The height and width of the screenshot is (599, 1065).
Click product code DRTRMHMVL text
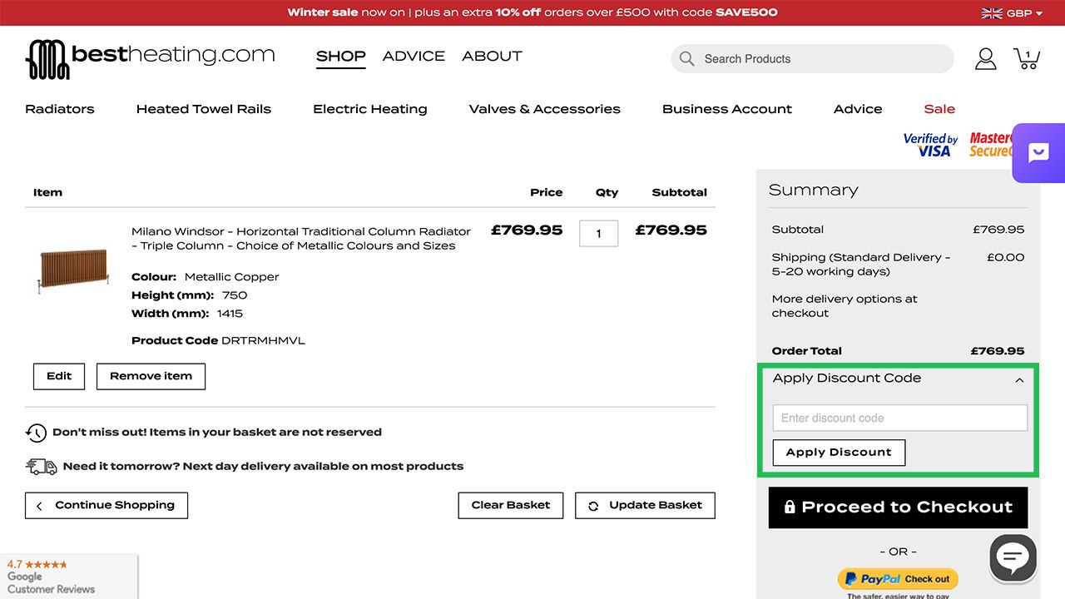(263, 341)
